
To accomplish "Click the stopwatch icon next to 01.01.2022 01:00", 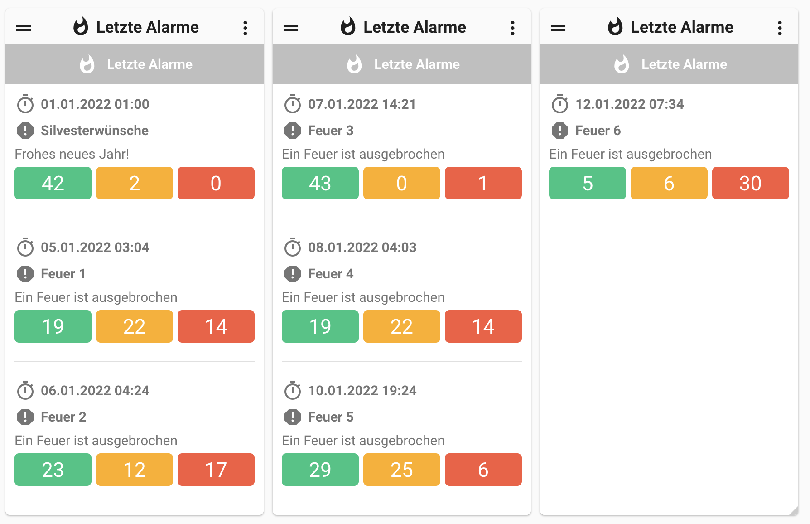I will (x=25, y=104).
